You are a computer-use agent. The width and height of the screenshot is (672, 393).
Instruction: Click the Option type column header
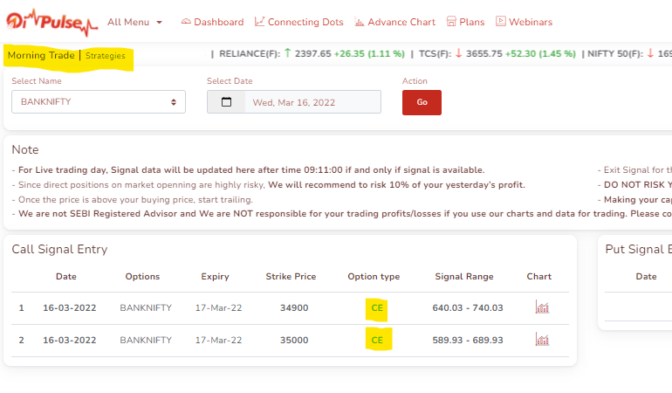coord(374,277)
